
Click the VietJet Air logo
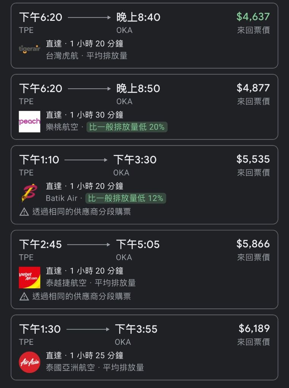[x=30, y=277]
